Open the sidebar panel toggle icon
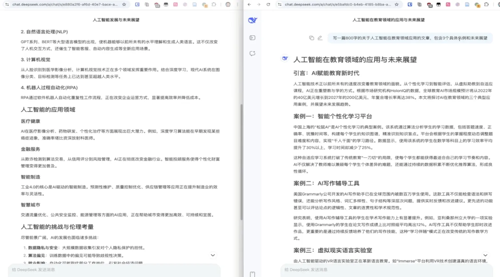Image resolution: width=500 pixels, height=277 pixels. tap(252, 38)
